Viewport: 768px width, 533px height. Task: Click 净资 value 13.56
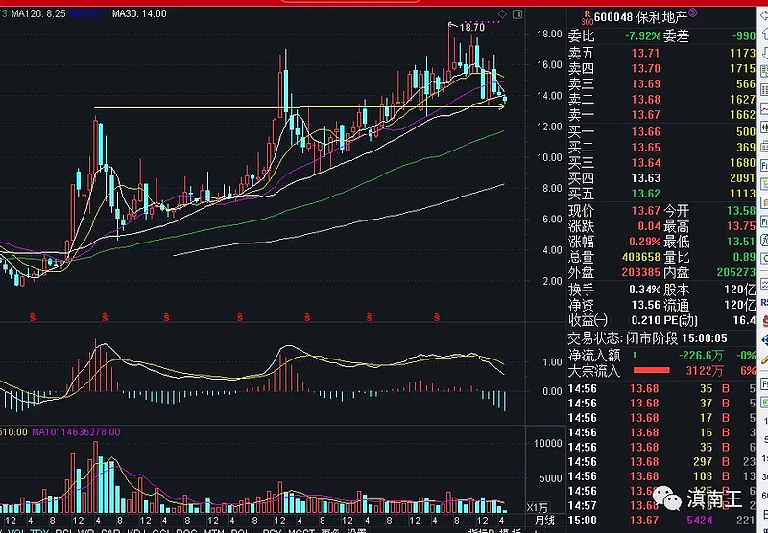(645, 305)
